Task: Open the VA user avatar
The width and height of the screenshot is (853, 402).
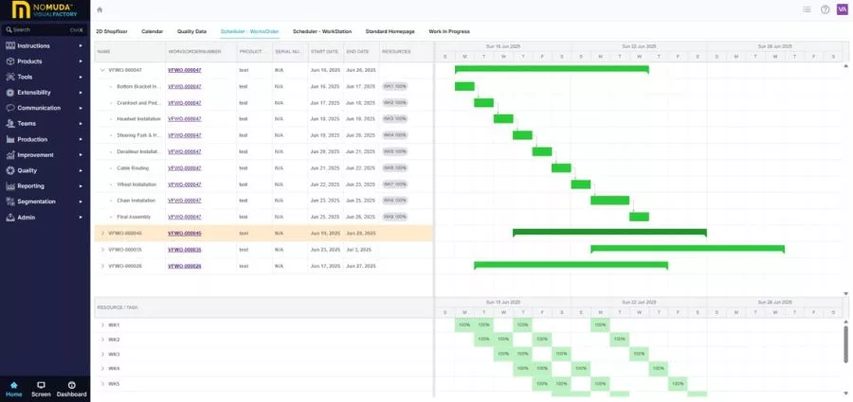Action: pyautogui.click(x=843, y=9)
